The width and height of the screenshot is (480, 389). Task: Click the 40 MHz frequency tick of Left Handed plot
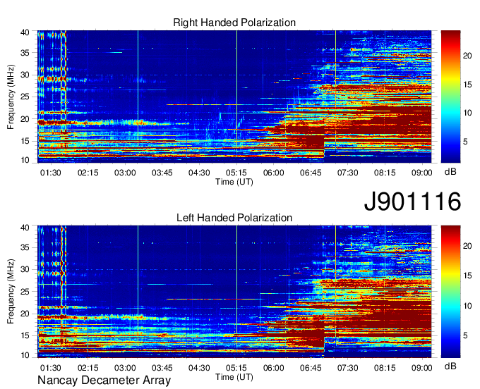tap(25, 228)
